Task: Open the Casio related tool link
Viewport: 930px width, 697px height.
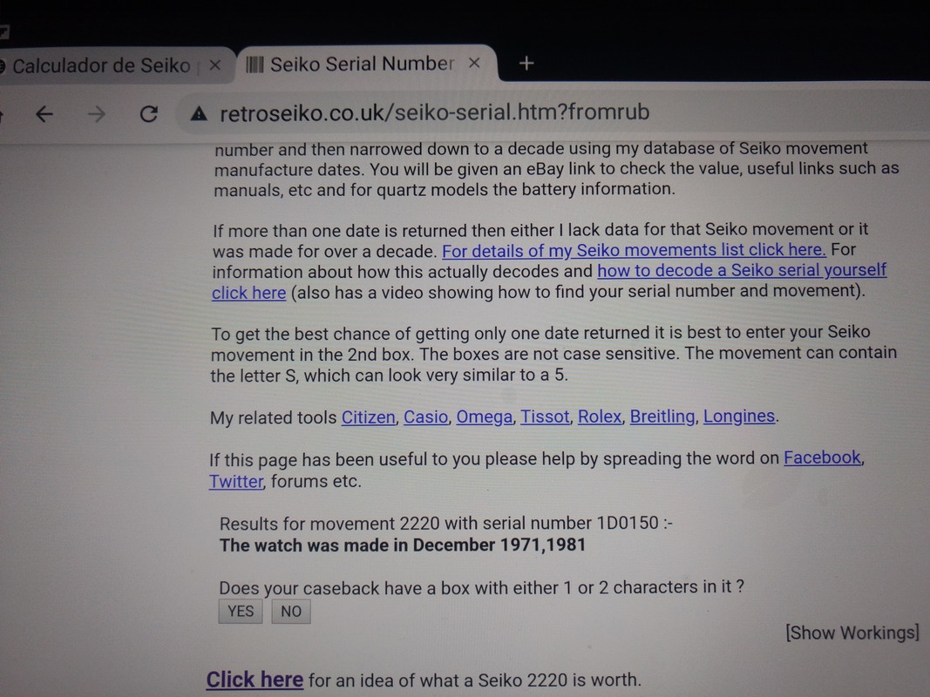Action: [x=425, y=416]
